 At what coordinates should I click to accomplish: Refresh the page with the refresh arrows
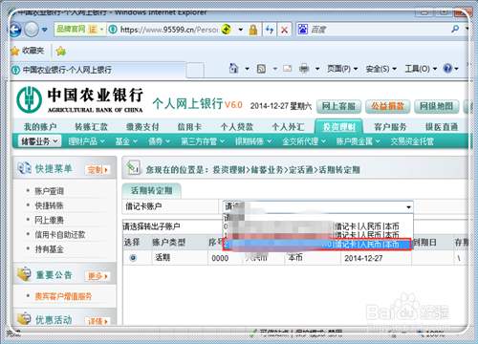click(x=270, y=30)
